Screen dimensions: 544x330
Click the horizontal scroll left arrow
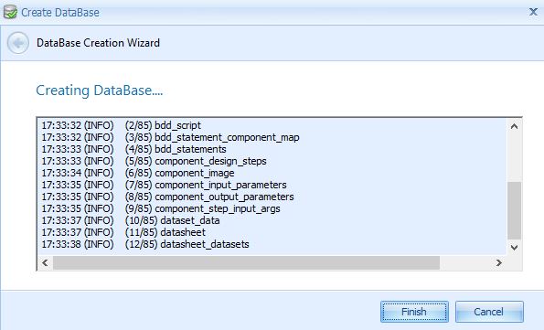45,262
